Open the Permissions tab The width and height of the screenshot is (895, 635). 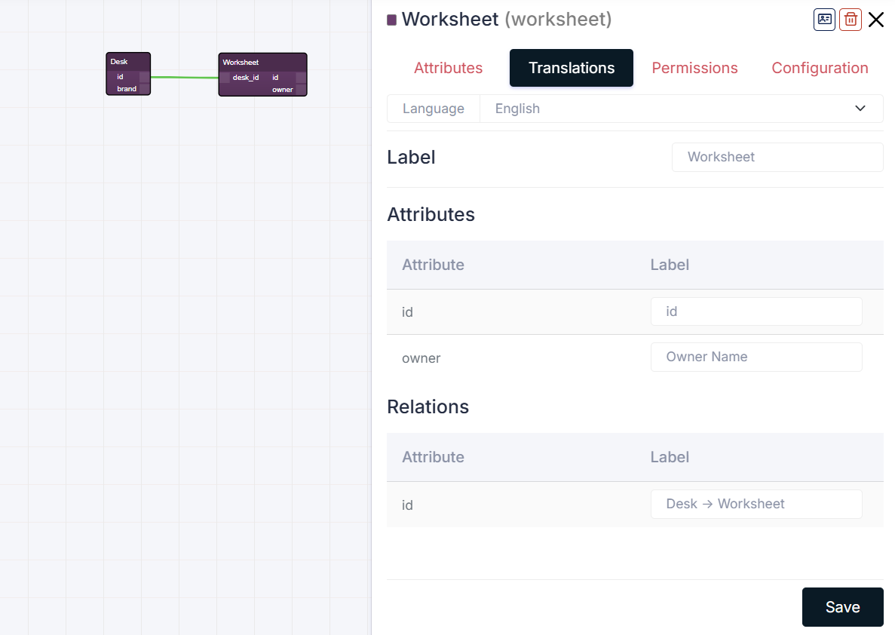(x=694, y=68)
